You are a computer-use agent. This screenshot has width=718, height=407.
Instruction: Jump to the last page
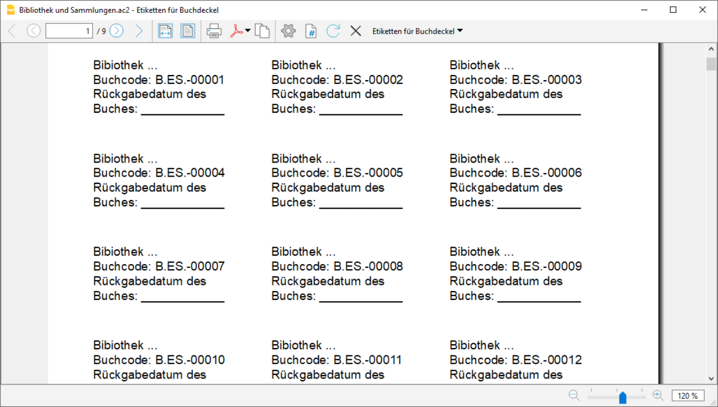[139, 31]
